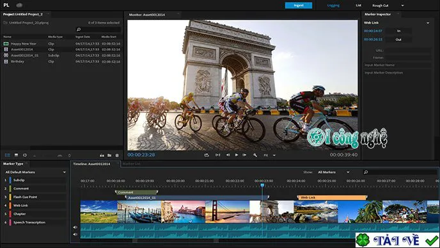Select the Marker Inspector panel tab
This screenshot has height=248, width=440.
pyautogui.click(x=377, y=14)
